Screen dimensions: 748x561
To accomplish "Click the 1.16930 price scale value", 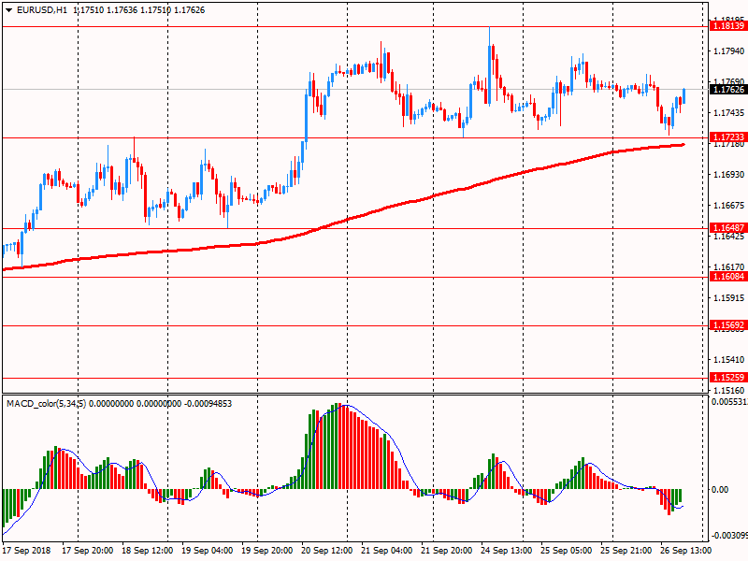I will [728, 175].
